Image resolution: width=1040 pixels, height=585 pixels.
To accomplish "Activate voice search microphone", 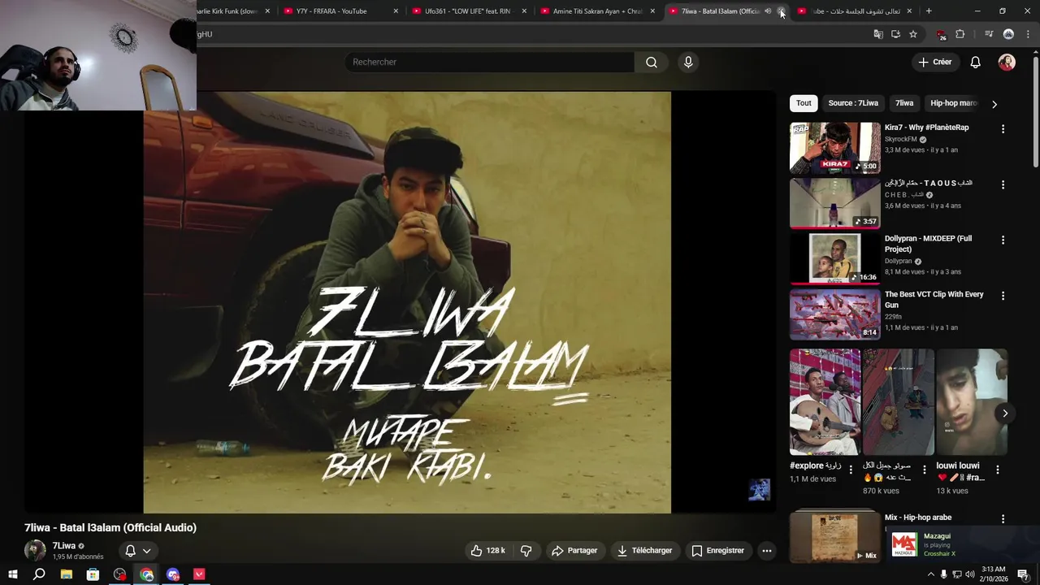I will point(688,62).
